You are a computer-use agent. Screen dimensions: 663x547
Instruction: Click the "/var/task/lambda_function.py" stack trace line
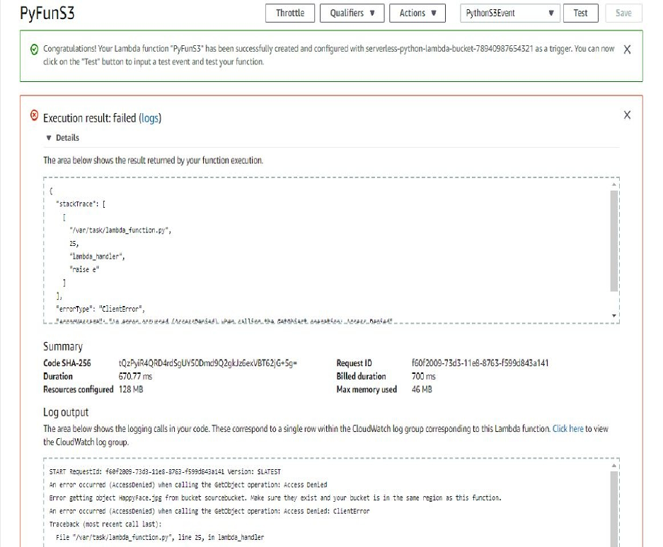click(x=120, y=230)
